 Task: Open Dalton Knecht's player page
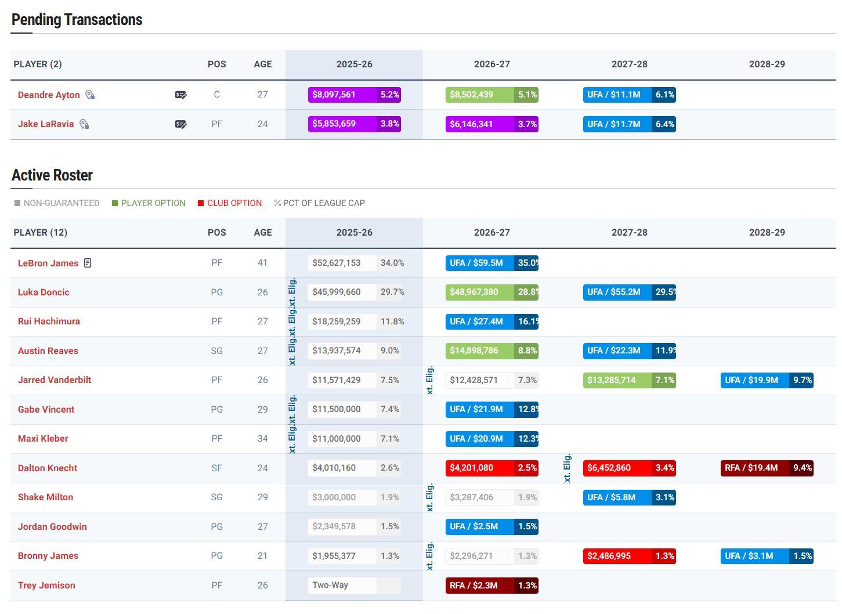click(x=48, y=468)
